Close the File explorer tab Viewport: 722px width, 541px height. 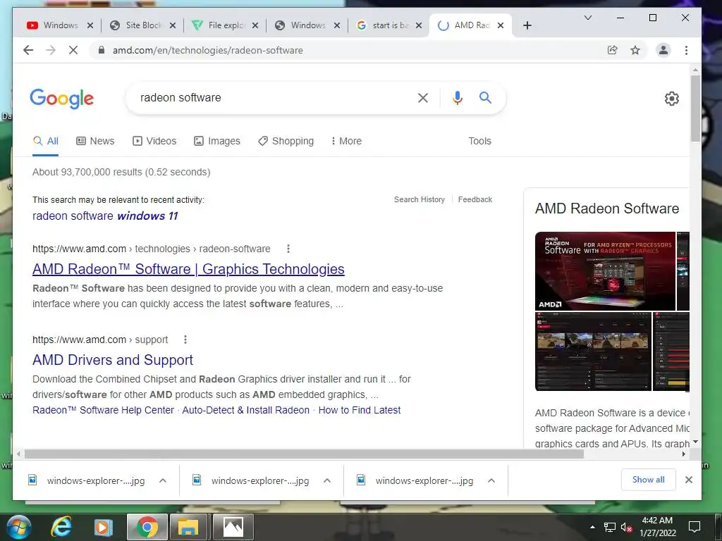coord(255,25)
